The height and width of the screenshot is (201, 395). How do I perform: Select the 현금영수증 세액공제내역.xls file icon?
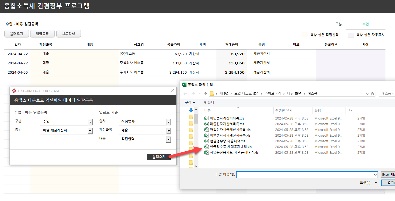[x=206, y=147]
